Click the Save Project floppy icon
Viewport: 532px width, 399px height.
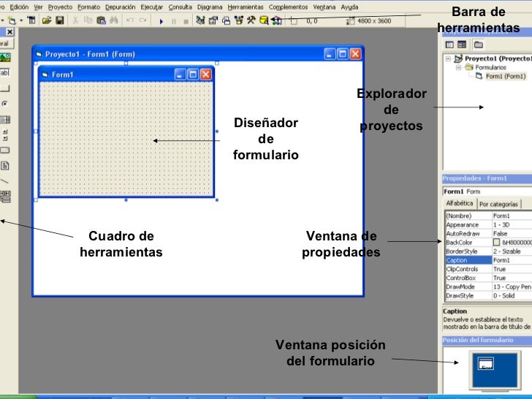tap(60, 20)
